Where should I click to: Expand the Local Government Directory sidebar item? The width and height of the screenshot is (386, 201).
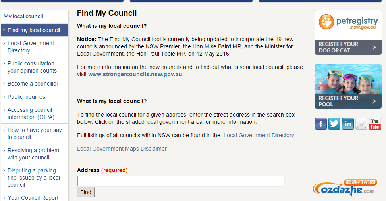(4, 44)
